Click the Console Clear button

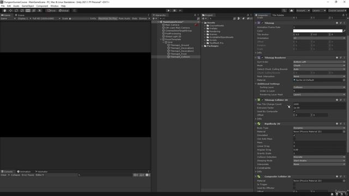click(x=4, y=175)
